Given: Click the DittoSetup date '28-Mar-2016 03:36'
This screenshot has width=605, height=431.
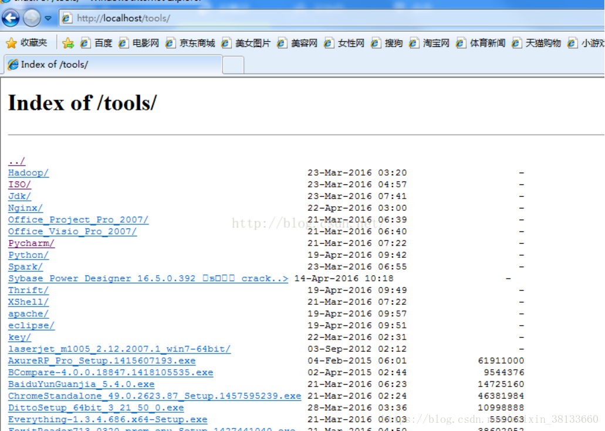Looking at the screenshot, I should (357, 408).
